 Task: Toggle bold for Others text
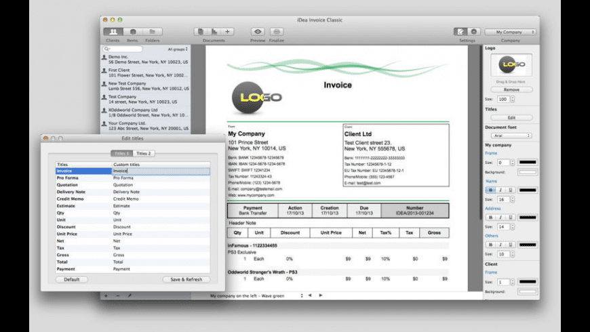coord(490,245)
